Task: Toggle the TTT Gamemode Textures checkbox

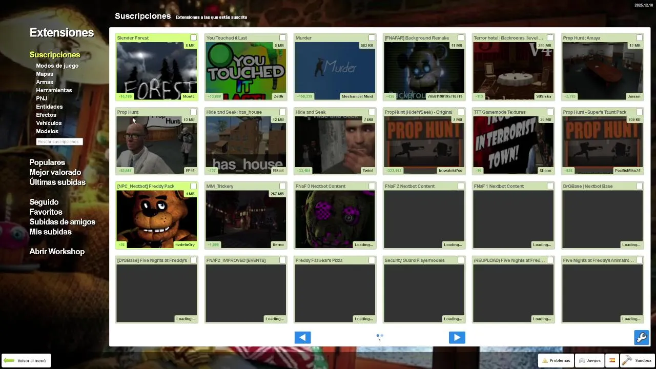Action: pyautogui.click(x=550, y=112)
